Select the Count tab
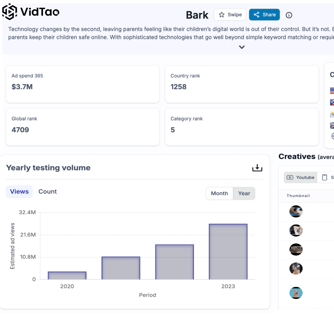 point(48,192)
